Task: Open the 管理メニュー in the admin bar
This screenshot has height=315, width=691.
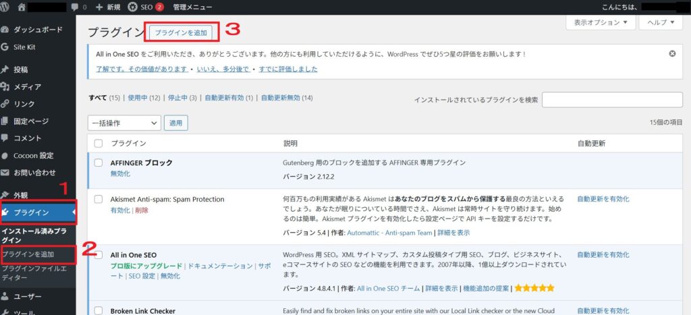Action: pos(192,7)
